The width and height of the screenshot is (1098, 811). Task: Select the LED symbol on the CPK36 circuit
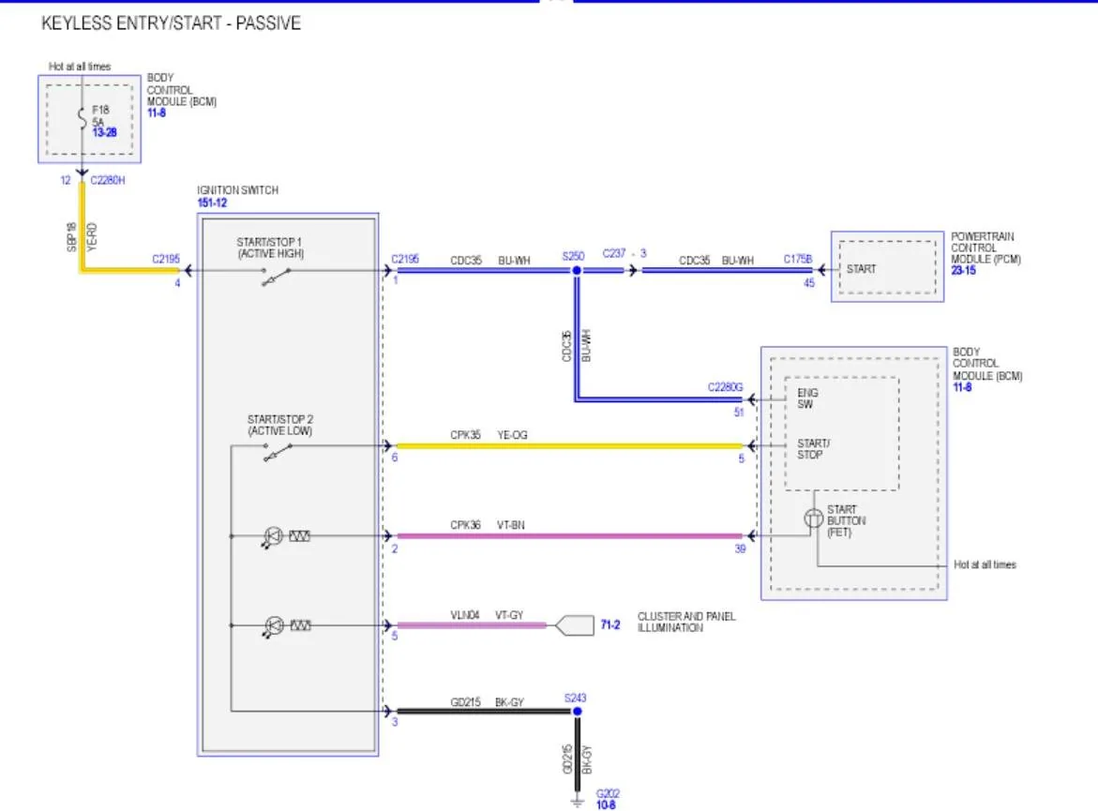pyautogui.click(x=273, y=537)
